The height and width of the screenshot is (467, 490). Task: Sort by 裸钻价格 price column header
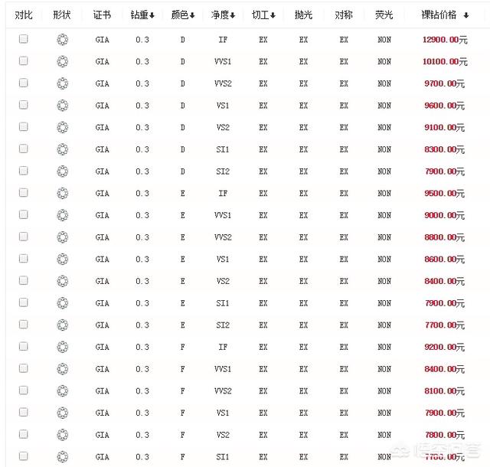(x=444, y=15)
